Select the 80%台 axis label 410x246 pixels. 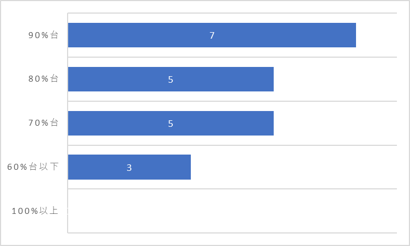pos(43,78)
